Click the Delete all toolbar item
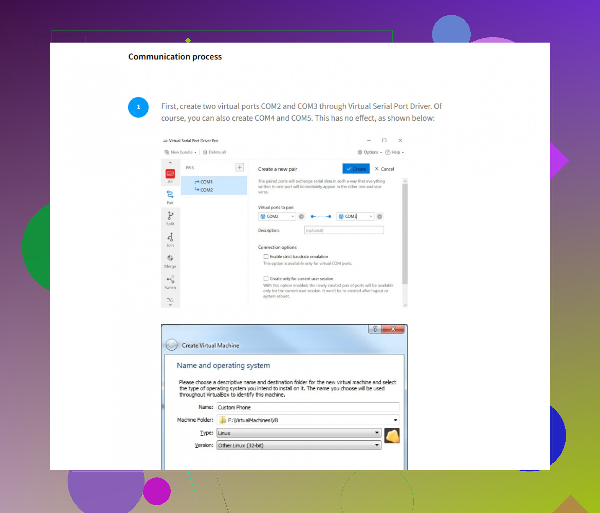 coord(214,152)
